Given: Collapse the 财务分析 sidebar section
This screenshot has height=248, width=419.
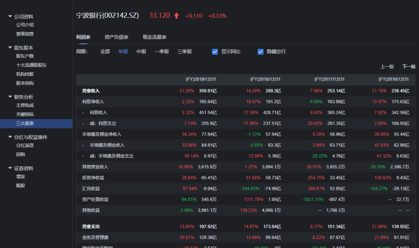Looking at the screenshot, I should (10, 96).
